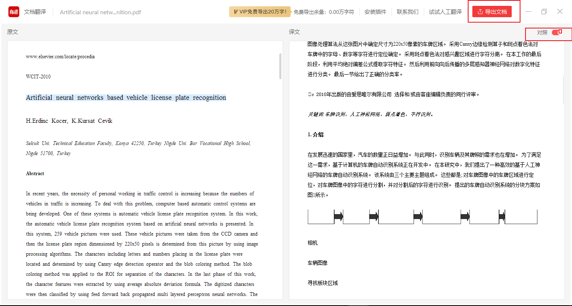Open the 联系我们 contact us link

(x=407, y=12)
